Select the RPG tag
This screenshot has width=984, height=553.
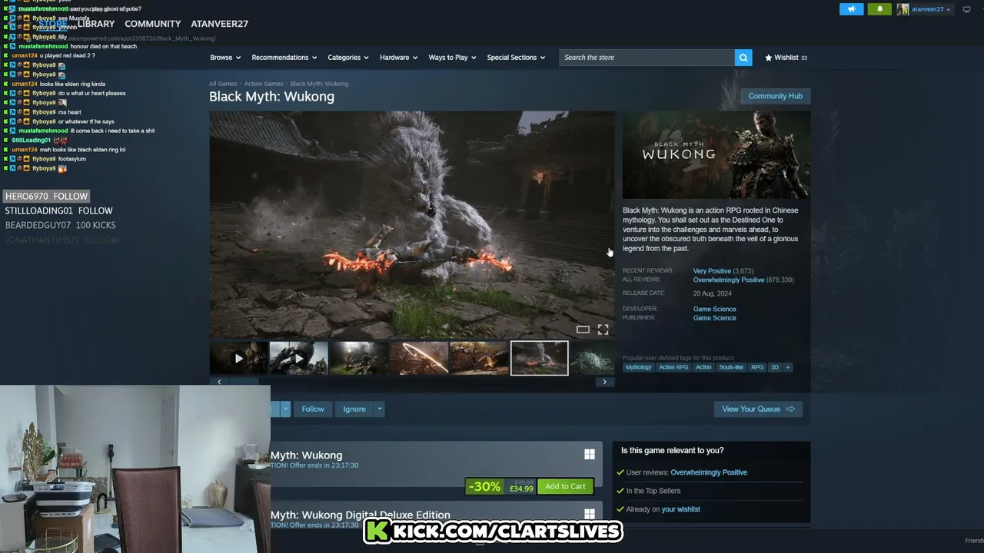point(757,367)
